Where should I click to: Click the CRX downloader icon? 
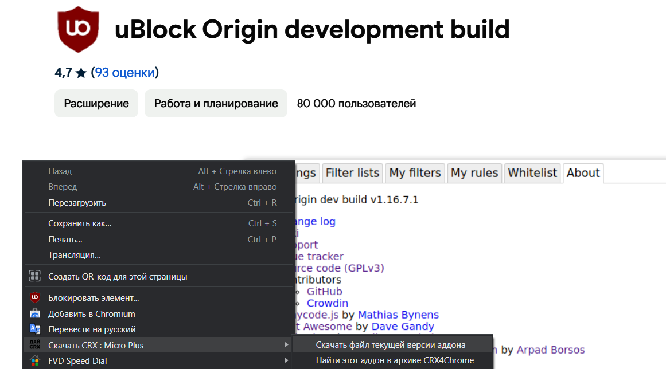[35, 345]
